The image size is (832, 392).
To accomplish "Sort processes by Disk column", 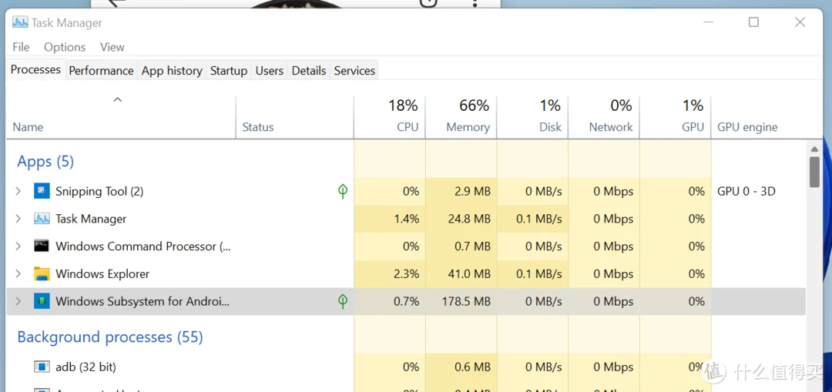I will click(x=532, y=117).
